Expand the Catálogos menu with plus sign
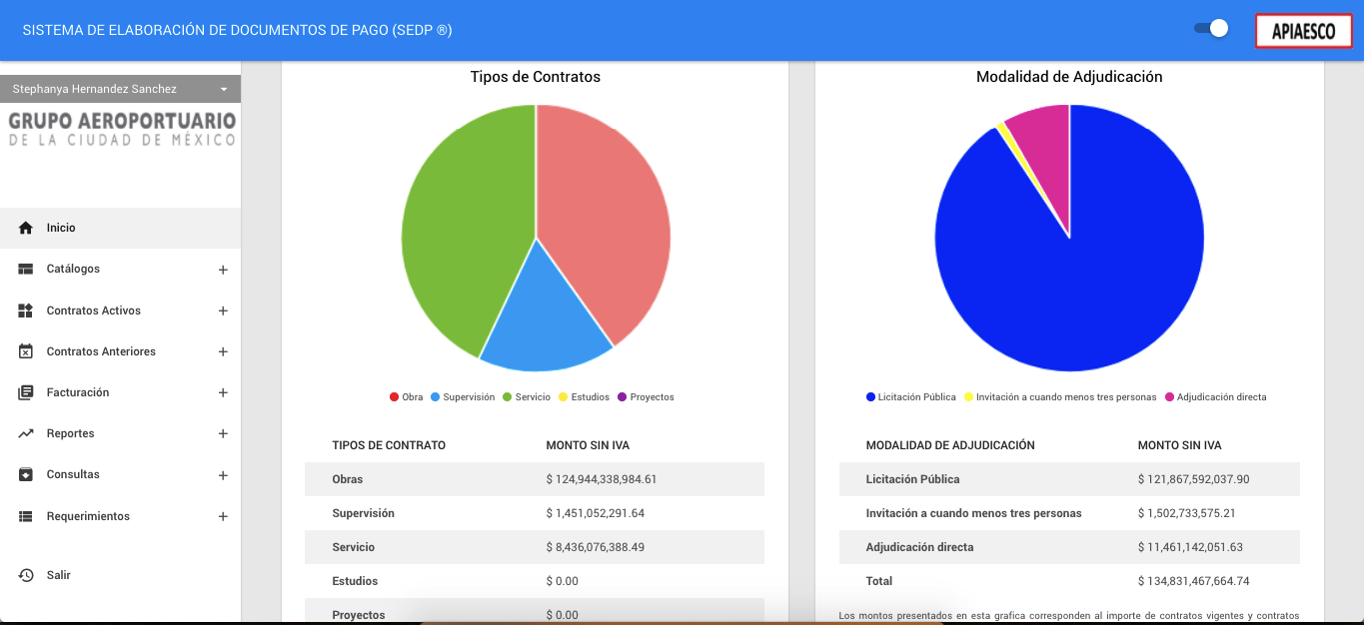Image resolution: width=1364 pixels, height=625 pixels. tap(223, 270)
